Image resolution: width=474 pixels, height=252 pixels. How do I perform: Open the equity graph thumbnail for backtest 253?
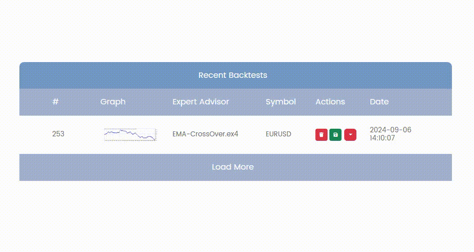tap(130, 134)
